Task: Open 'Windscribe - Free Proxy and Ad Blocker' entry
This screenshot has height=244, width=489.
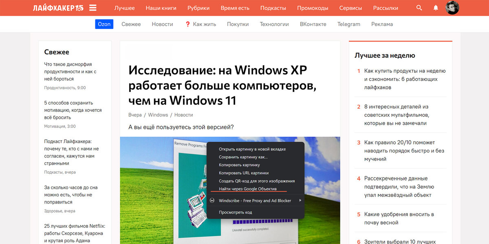Action: click(256, 200)
